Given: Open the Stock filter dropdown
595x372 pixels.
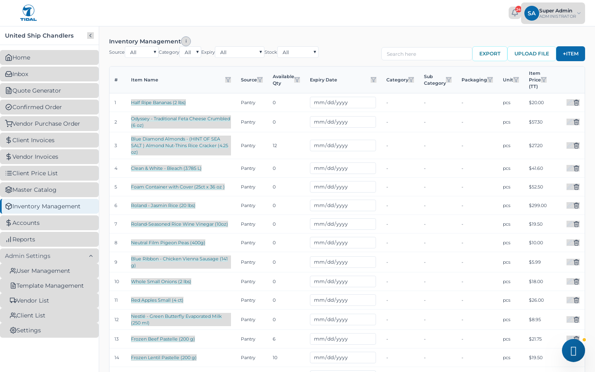Looking at the screenshot, I should point(298,52).
